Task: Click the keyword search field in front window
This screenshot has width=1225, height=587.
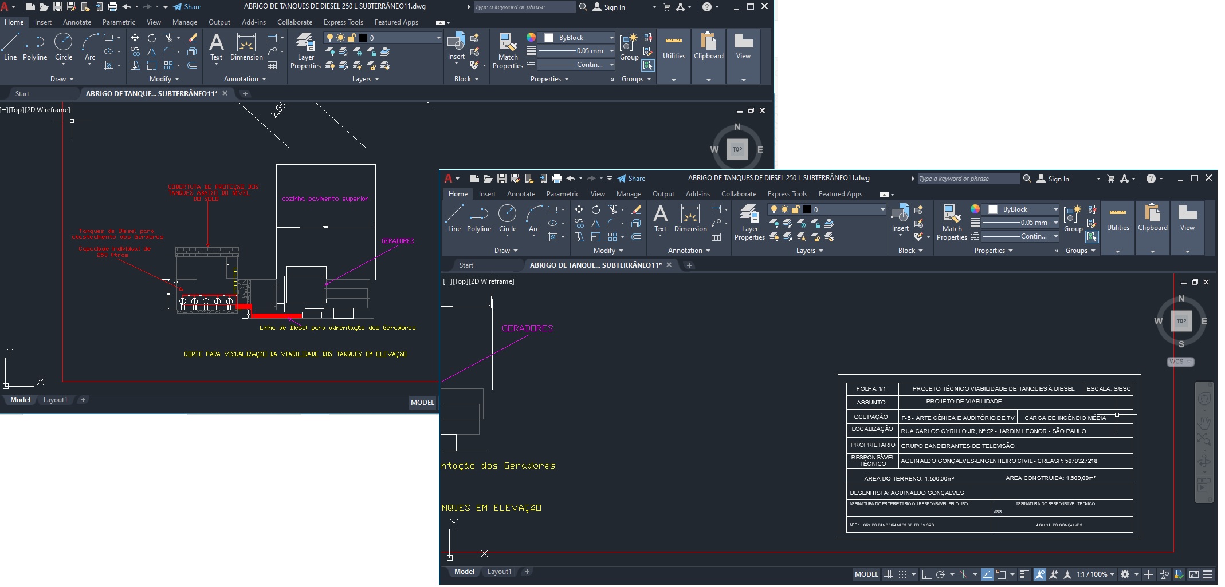Action: pyautogui.click(x=967, y=179)
